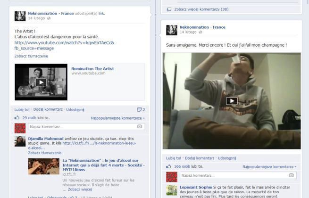Viewport: 309px width, 198px height.
Task: Click camera icon in left post comment box
Action: (140, 126)
